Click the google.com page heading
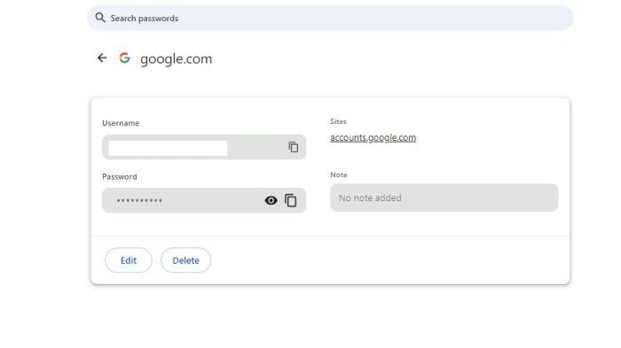621x348 pixels. 176,59
